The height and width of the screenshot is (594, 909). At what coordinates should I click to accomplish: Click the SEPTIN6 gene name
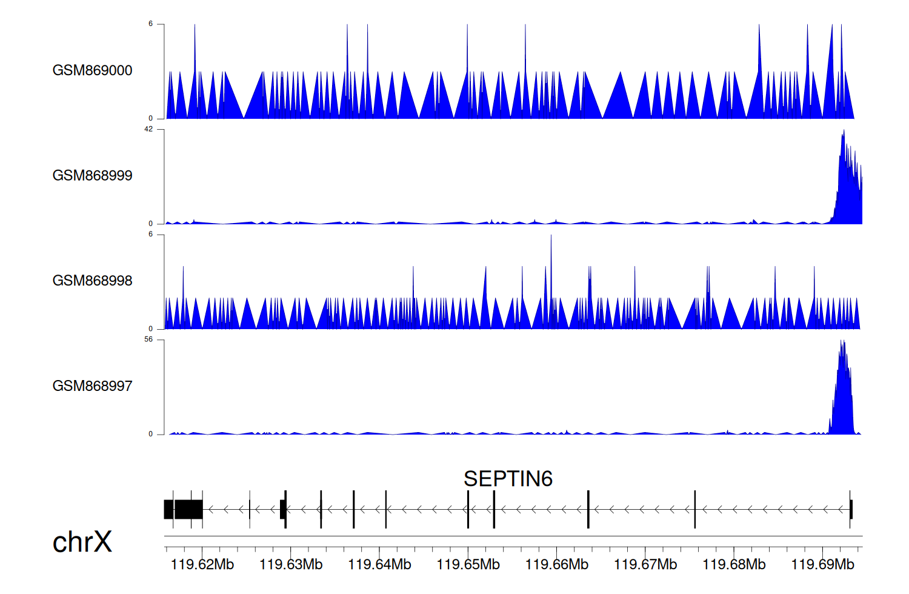pyautogui.click(x=508, y=479)
